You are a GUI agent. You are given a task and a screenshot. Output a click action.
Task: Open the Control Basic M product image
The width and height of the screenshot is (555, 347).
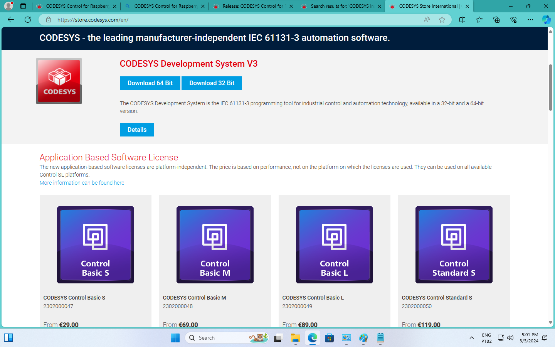(215, 245)
